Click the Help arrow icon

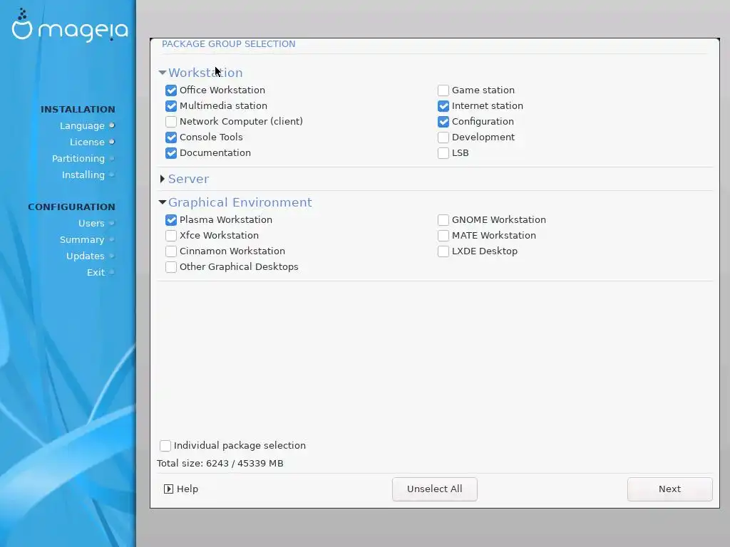point(168,489)
